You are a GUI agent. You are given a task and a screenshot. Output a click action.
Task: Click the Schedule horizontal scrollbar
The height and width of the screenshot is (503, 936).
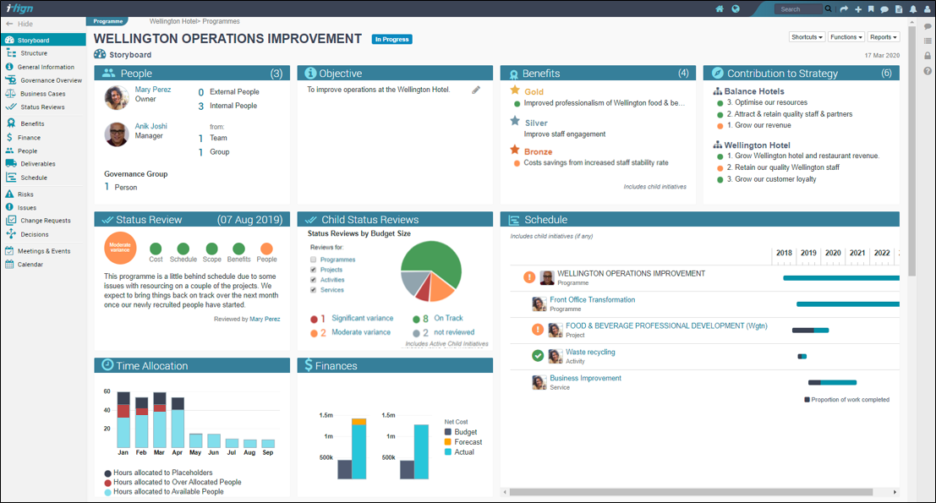point(691,492)
